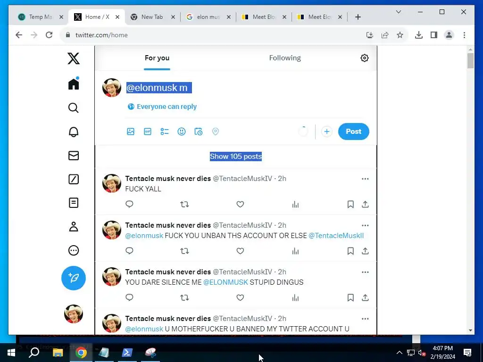
Task: Open the X logo home link
Action: (73, 58)
